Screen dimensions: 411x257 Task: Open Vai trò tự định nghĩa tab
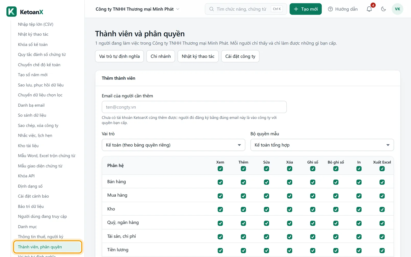(119, 56)
